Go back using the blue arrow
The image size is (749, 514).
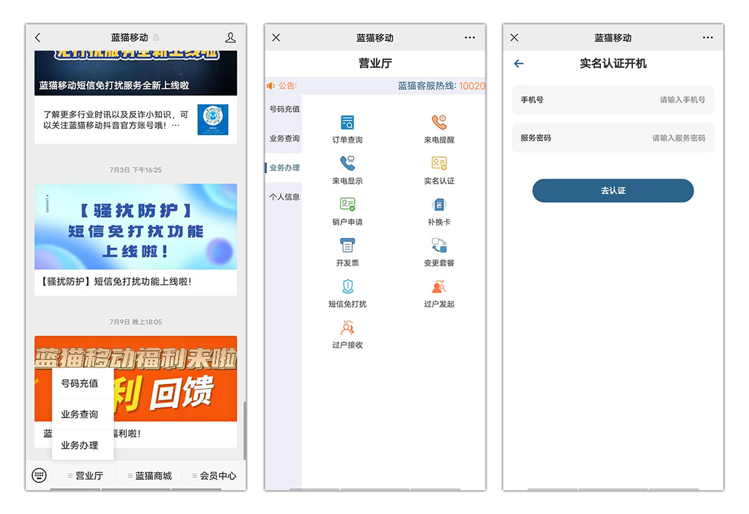pyautogui.click(x=519, y=64)
